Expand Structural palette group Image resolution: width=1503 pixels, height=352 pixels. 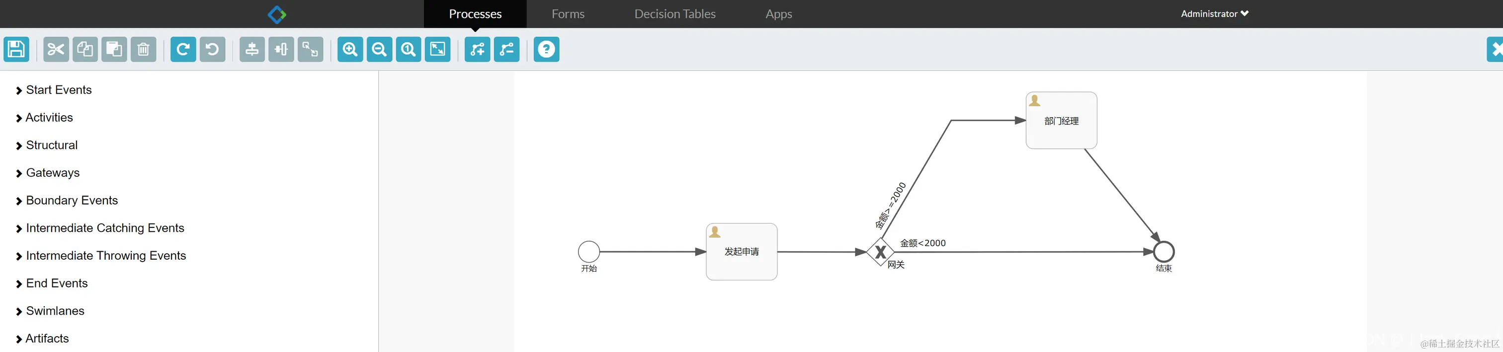pos(47,145)
